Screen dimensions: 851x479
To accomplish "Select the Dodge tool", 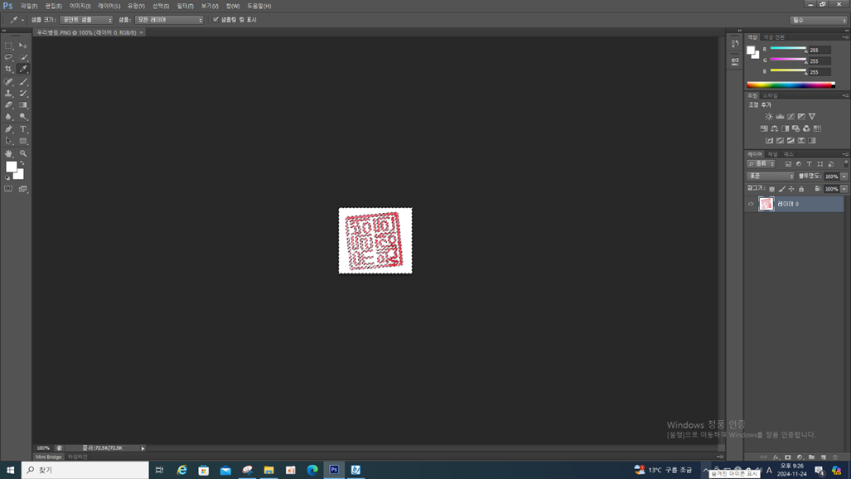I will click(x=23, y=117).
